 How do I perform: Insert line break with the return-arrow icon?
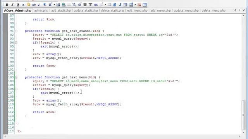(x=39, y=5)
